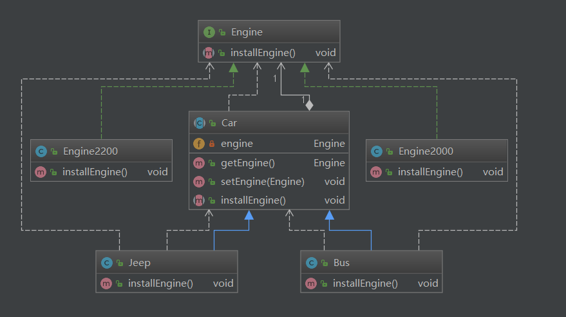Click the red lock icon on engine field
566x317 pixels.
211,144
